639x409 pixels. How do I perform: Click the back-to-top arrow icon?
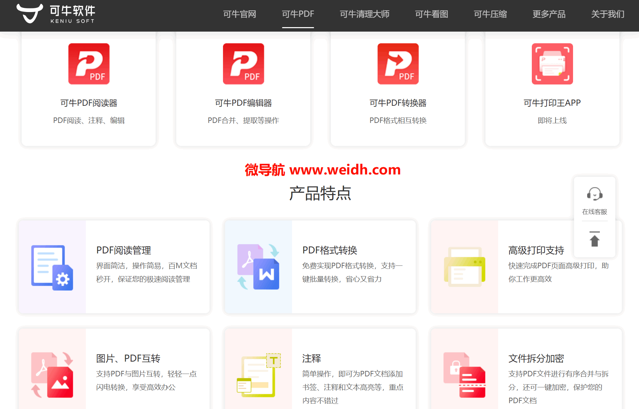(x=595, y=239)
